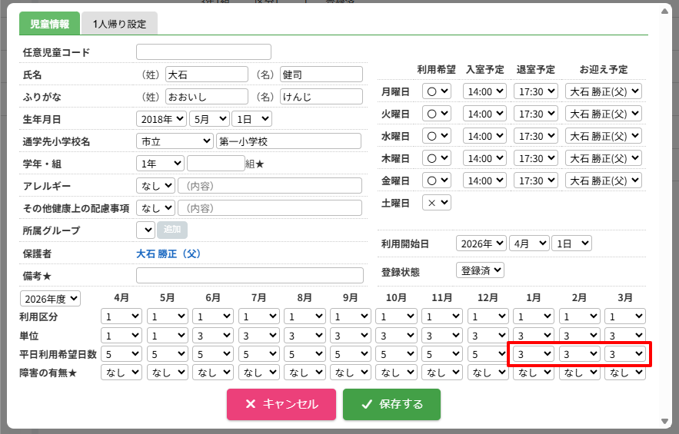Viewport: 679px width, 434px height.
Task: Open the アレルギー なし dropdown
Action: pos(155,186)
